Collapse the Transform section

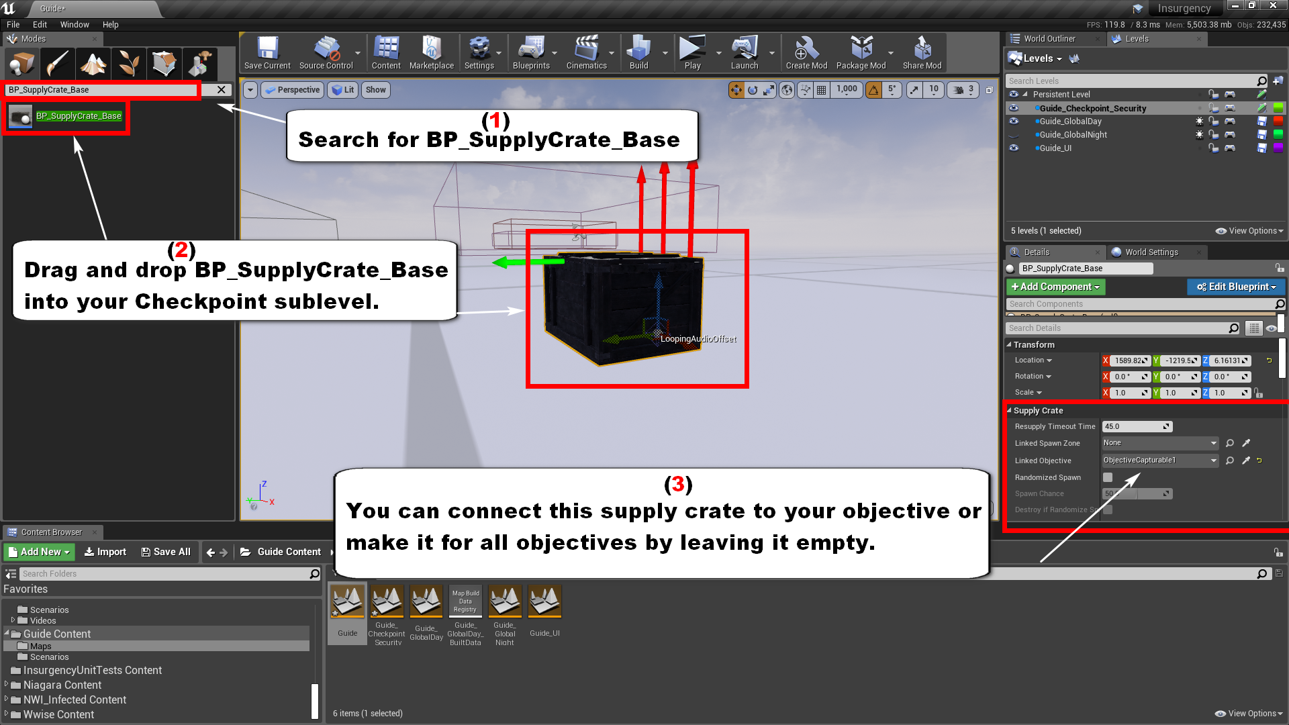tap(1009, 345)
